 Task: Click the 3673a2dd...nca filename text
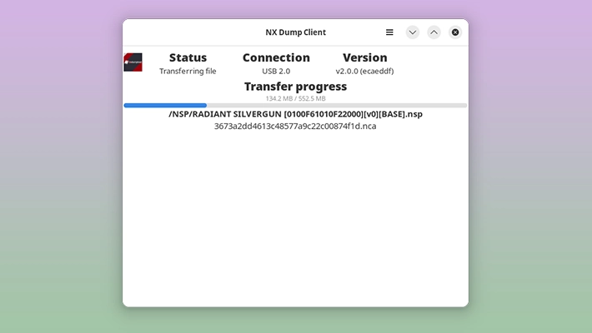coord(295,126)
